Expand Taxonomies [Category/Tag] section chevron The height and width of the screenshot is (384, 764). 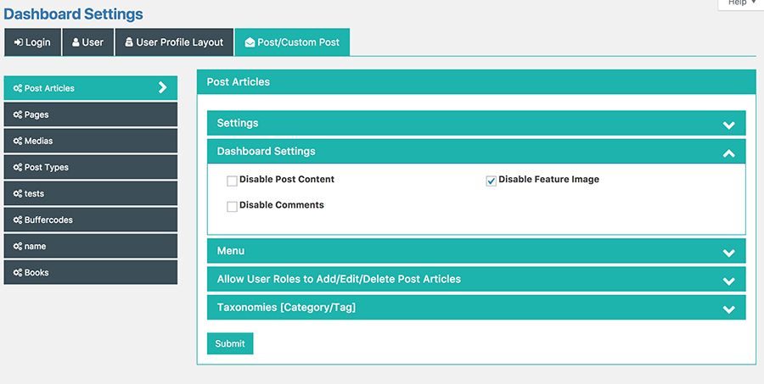tap(729, 309)
